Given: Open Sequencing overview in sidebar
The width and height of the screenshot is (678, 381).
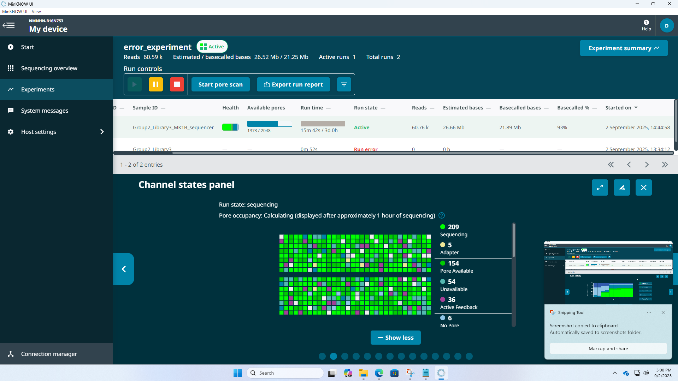Looking at the screenshot, I should pos(49,68).
